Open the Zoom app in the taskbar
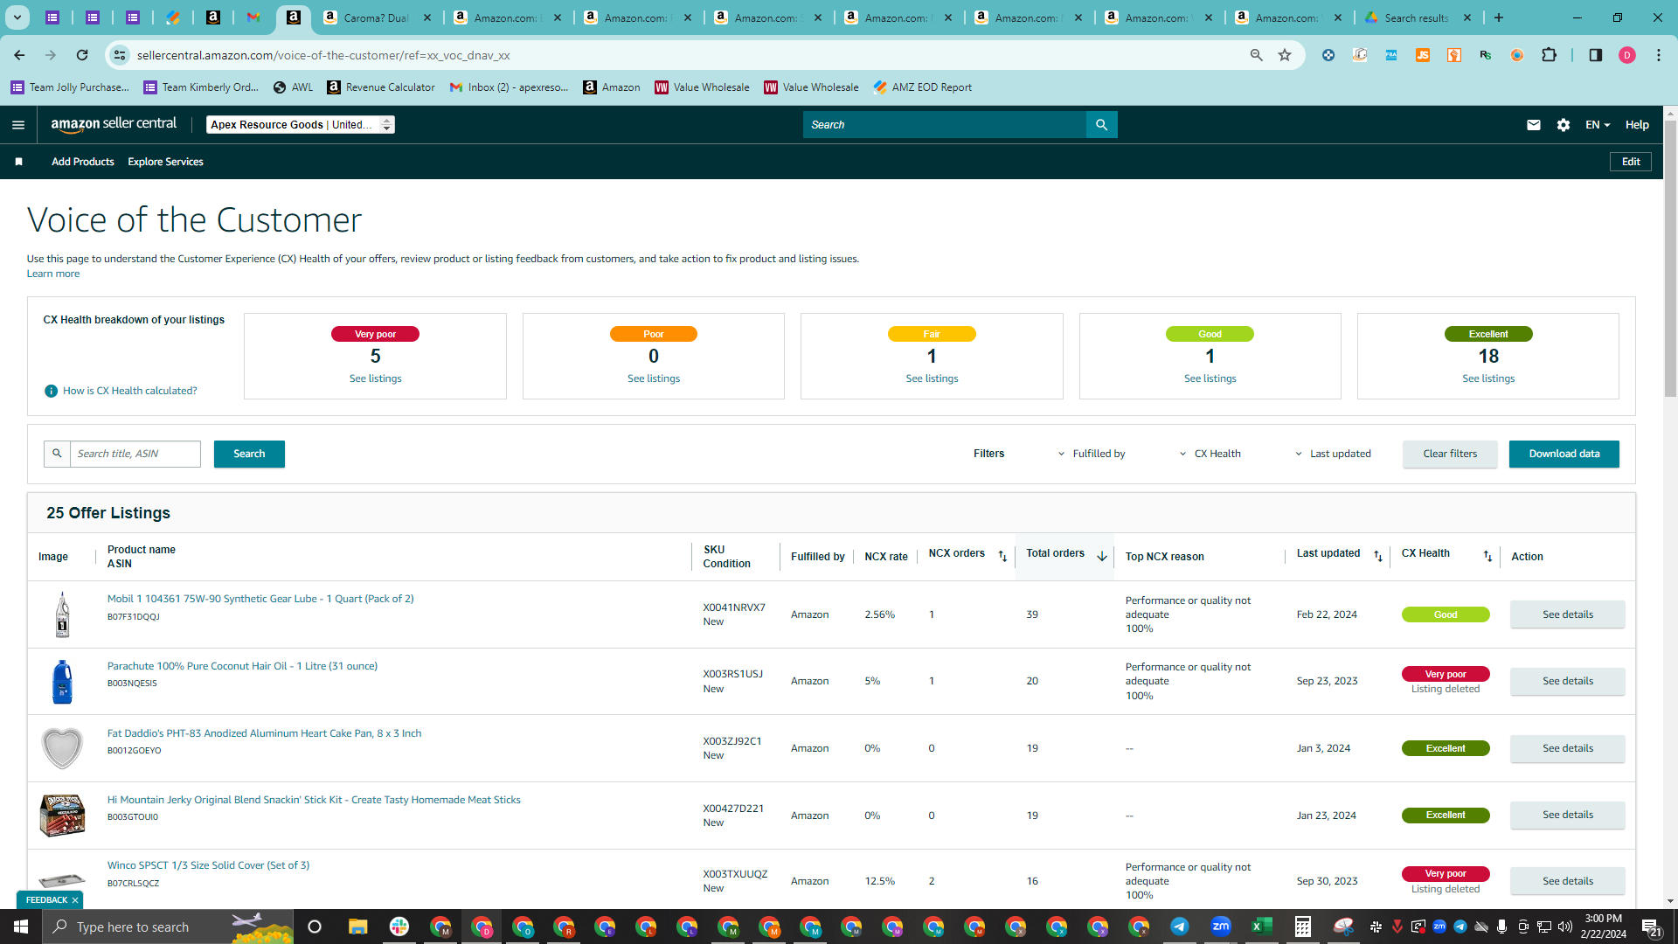Image resolution: width=1678 pixels, height=944 pixels. pyautogui.click(x=1220, y=927)
